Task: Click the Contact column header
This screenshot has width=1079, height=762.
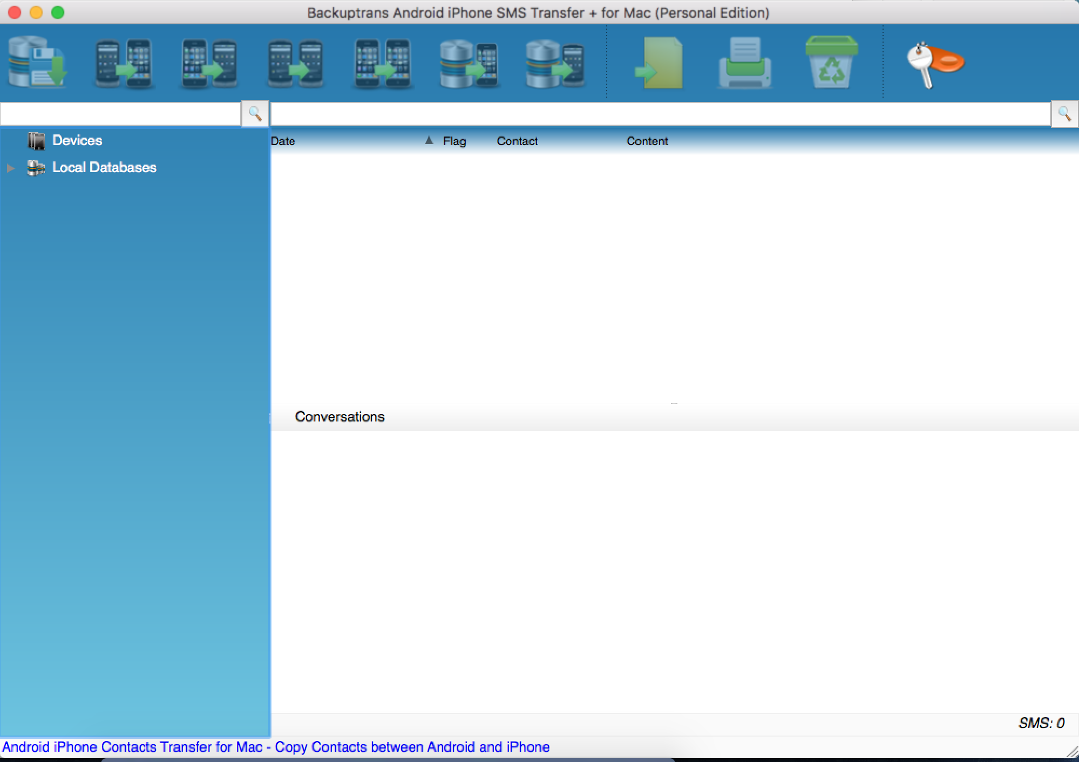Action: pos(517,141)
